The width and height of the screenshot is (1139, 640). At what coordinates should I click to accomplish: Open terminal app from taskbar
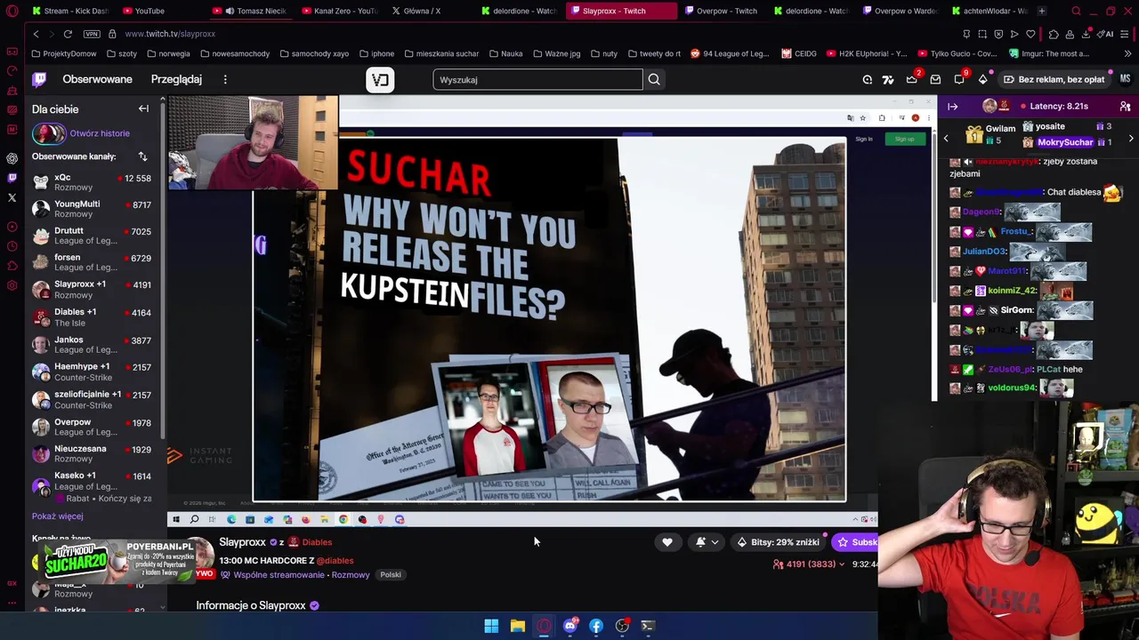pos(648,626)
